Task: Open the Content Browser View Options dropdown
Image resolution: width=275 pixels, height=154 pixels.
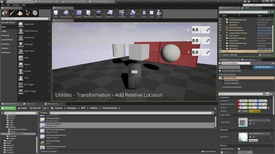Action: [209, 151]
